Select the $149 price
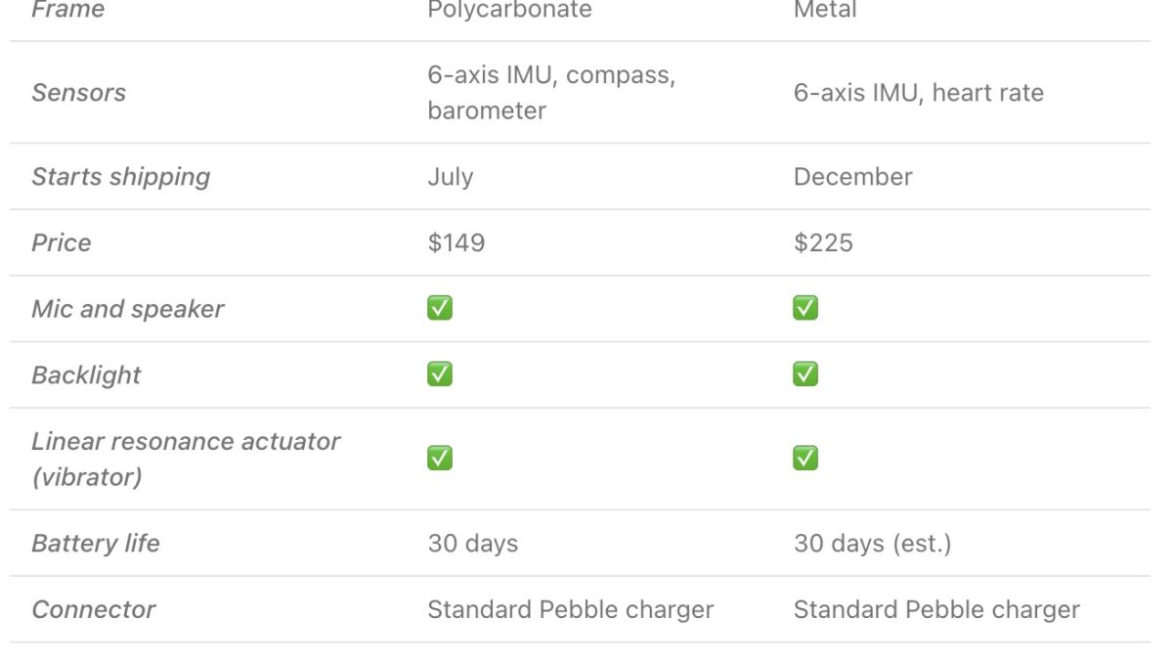1173x660 pixels. [456, 242]
